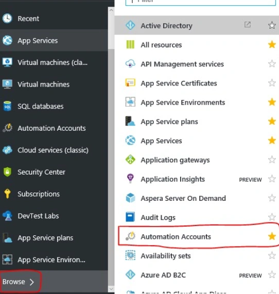Click the Application gateways icon

[130, 160]
